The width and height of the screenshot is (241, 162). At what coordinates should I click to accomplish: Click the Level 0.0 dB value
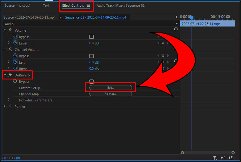pos(94,43)
